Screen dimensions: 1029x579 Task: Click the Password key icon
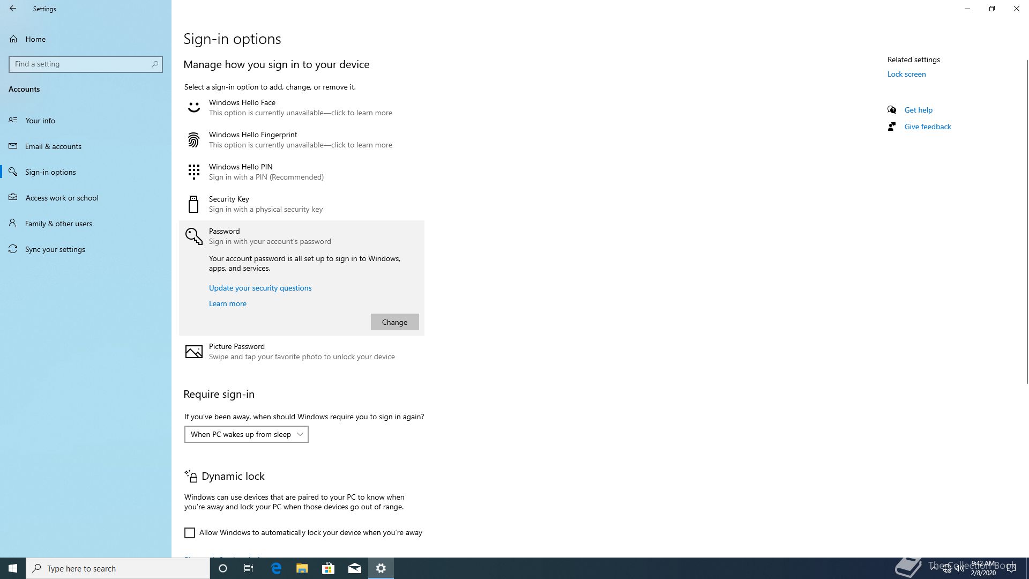193,236
